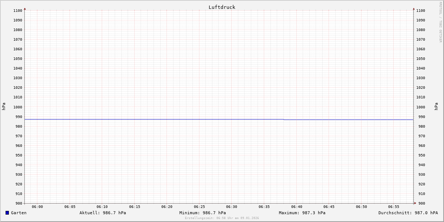Click the red arrow at the x-axis end
444x222 pixels.
pos(415,203)
